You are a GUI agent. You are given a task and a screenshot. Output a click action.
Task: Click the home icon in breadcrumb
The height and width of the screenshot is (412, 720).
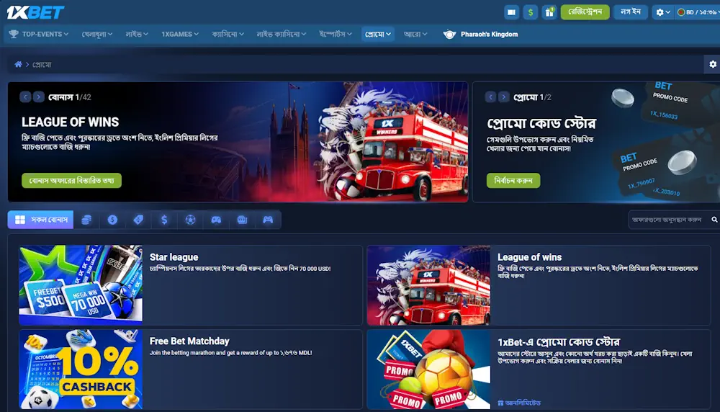(18, 65)
